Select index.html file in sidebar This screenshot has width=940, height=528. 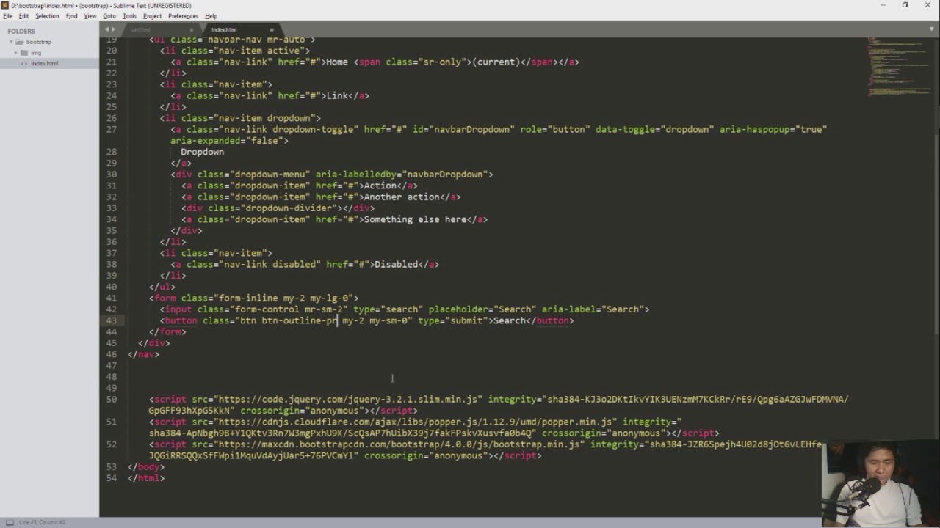(x=44, y=63)
